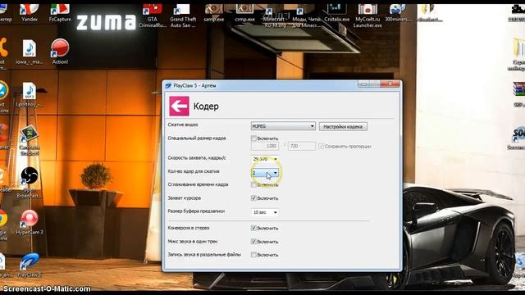Enable the Специальный размер кадра checkbox
Screen dimensions: 525x295
(253, 138)
